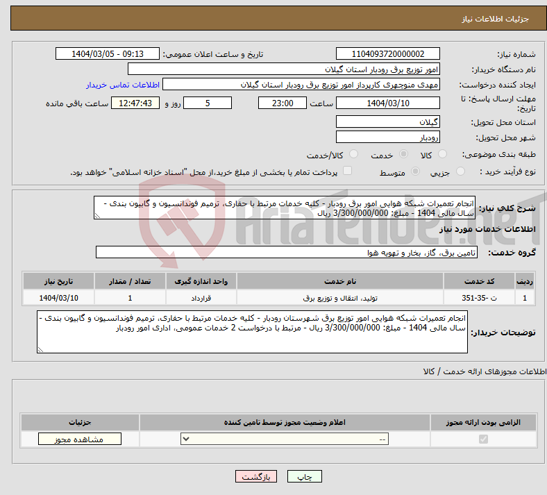The width and height of the screenshot is (547, 495).
Task: Click the تاریخ نیاز column header
Action: pos(58,281)
